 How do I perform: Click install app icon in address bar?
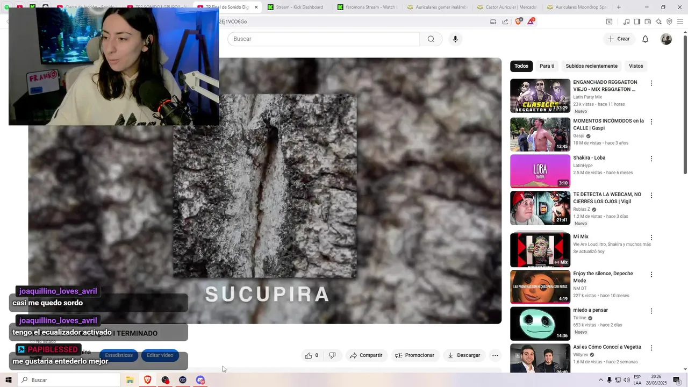493,21
